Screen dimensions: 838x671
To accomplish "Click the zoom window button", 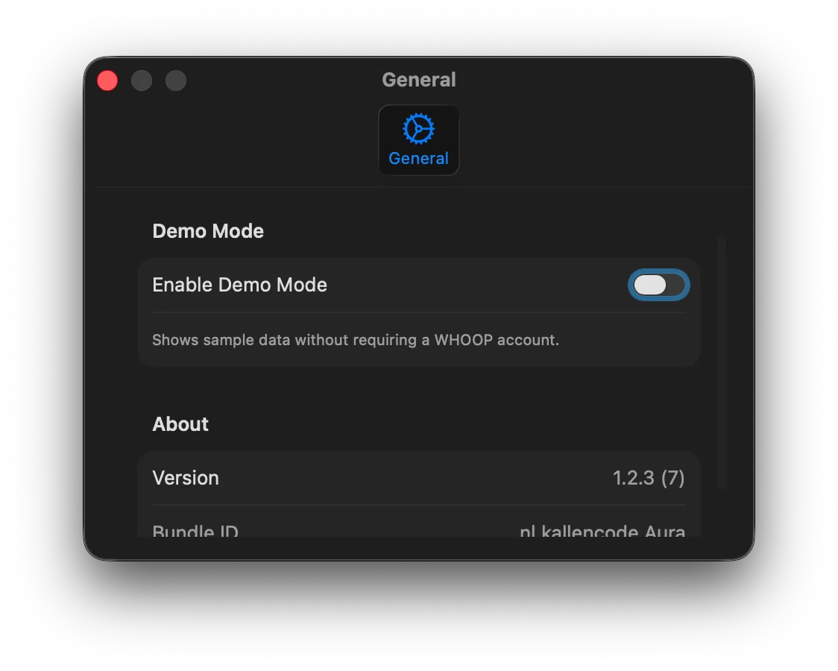I will pos(176,81).
